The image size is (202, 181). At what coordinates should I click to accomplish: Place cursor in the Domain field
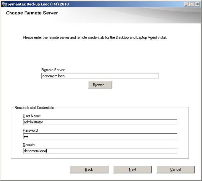[x=100, y=151]
